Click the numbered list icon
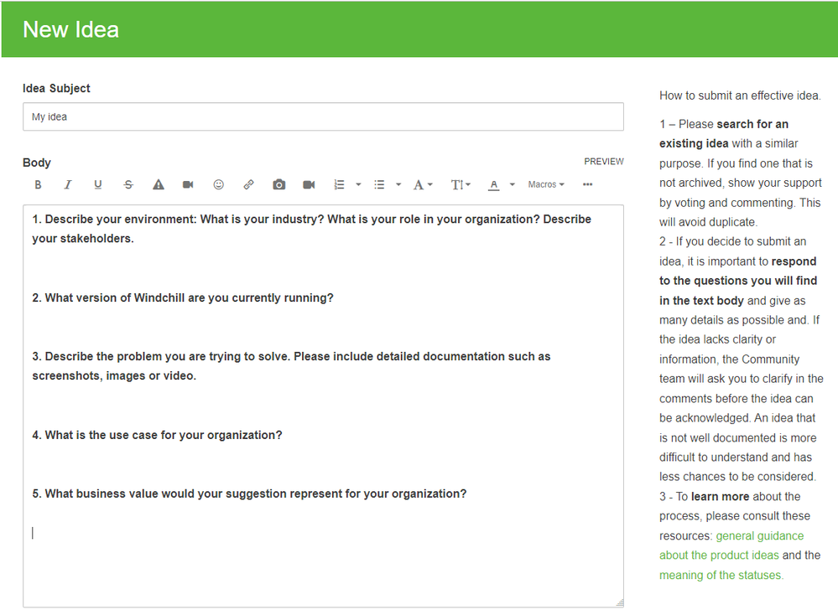The width and height of the screenshot is (838, 610). point(340,184)
